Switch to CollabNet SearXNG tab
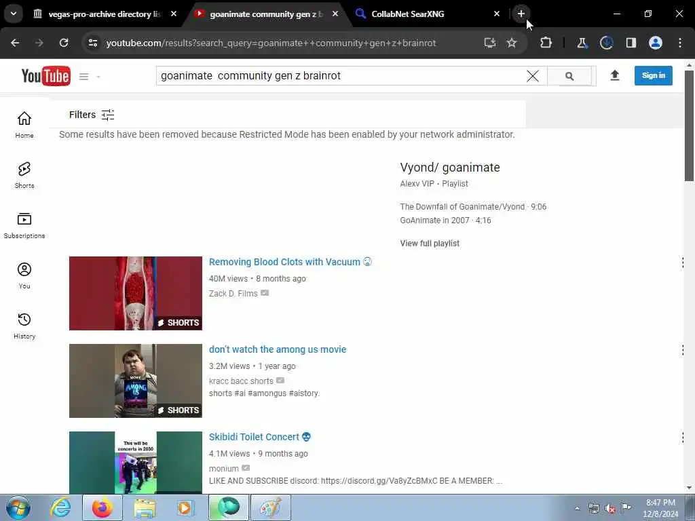Screen dimensions: 695x521 pyautogui.click(x=407, y=14)
